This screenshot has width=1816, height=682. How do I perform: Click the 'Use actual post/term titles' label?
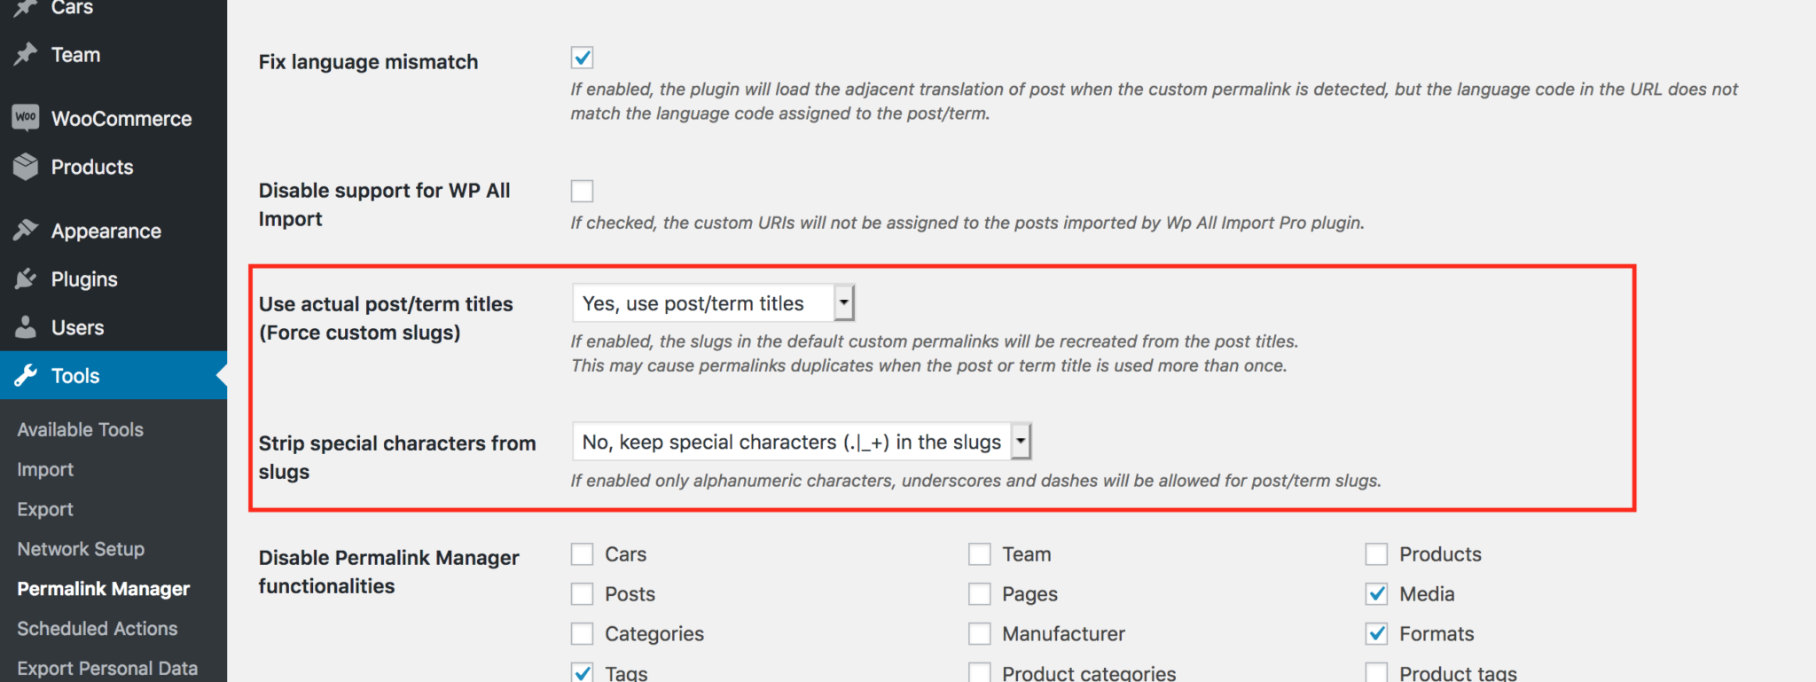click(x=386, y=318)
